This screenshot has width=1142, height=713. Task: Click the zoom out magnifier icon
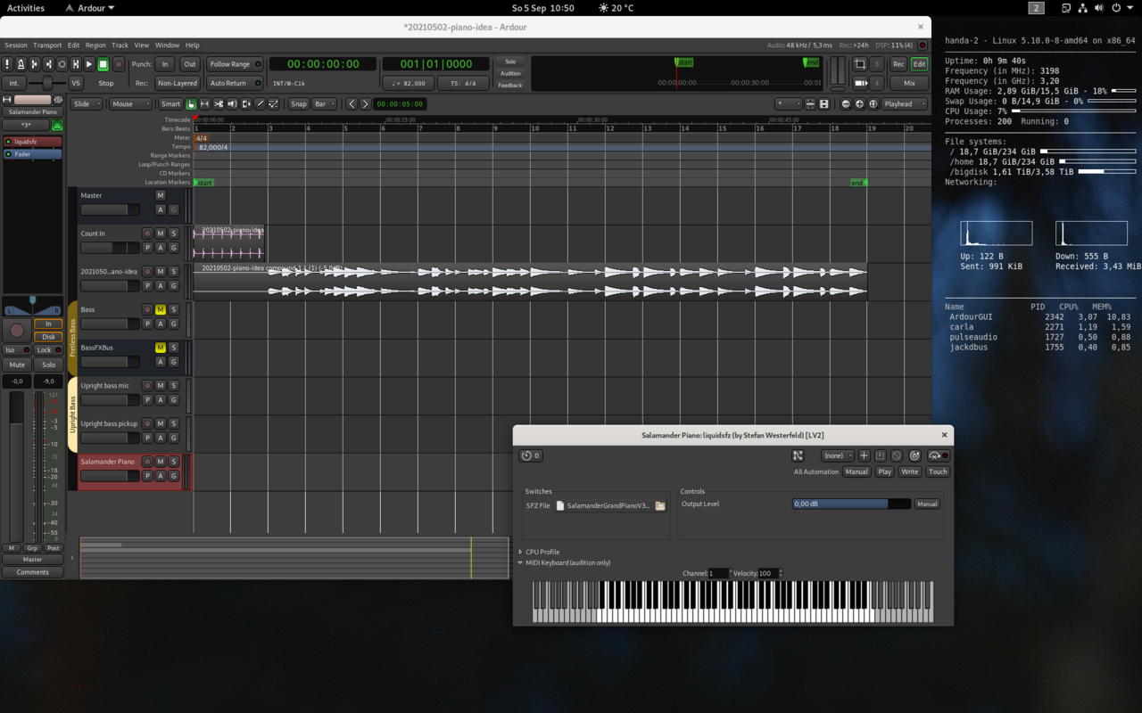point(846,104)
